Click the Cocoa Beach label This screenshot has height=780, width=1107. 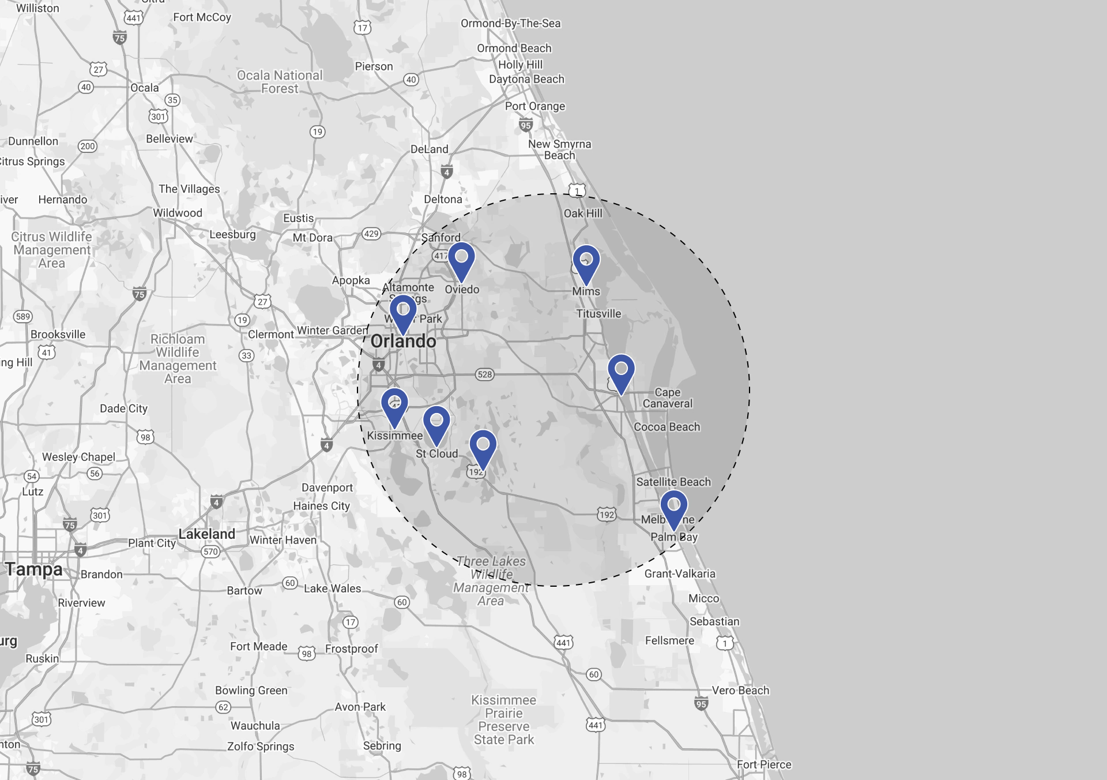[667, 427]
